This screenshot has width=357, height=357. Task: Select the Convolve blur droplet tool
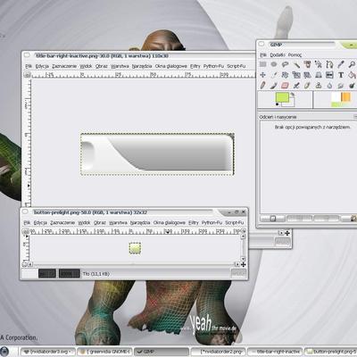[329, 86]
